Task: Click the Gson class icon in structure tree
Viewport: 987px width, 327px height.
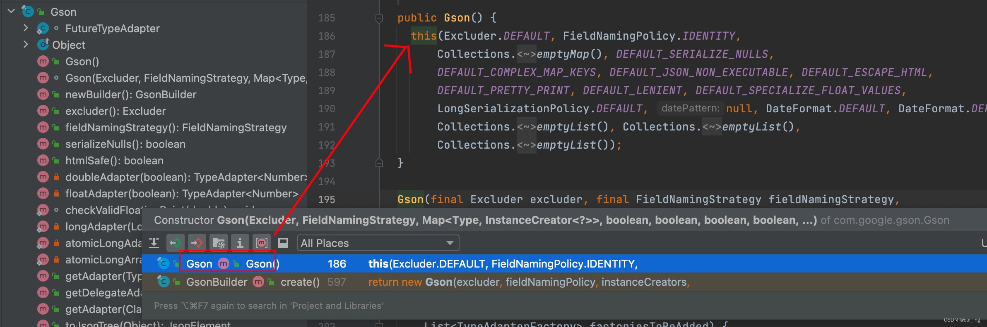Action: point(27,12)
